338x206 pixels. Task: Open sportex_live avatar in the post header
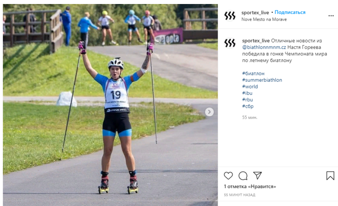point(230,16)
